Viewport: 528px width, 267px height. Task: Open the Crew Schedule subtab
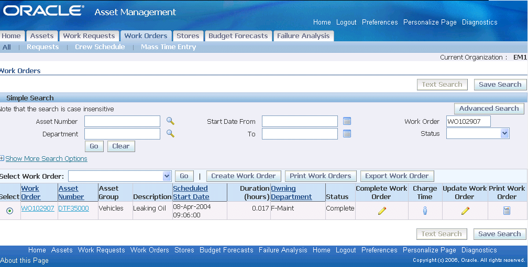coord(100,47)
